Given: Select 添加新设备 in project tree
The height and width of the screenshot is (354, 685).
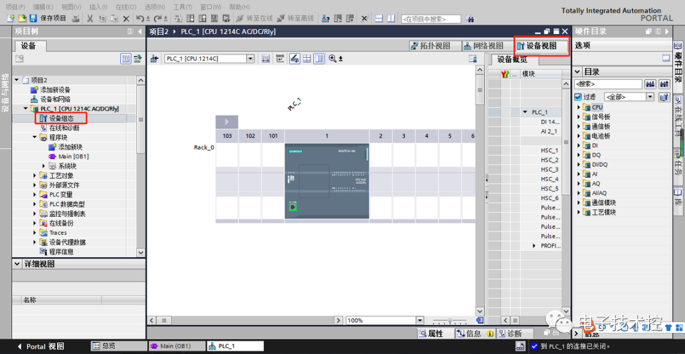Looking at the screenshot, I should tap(55, 89).
